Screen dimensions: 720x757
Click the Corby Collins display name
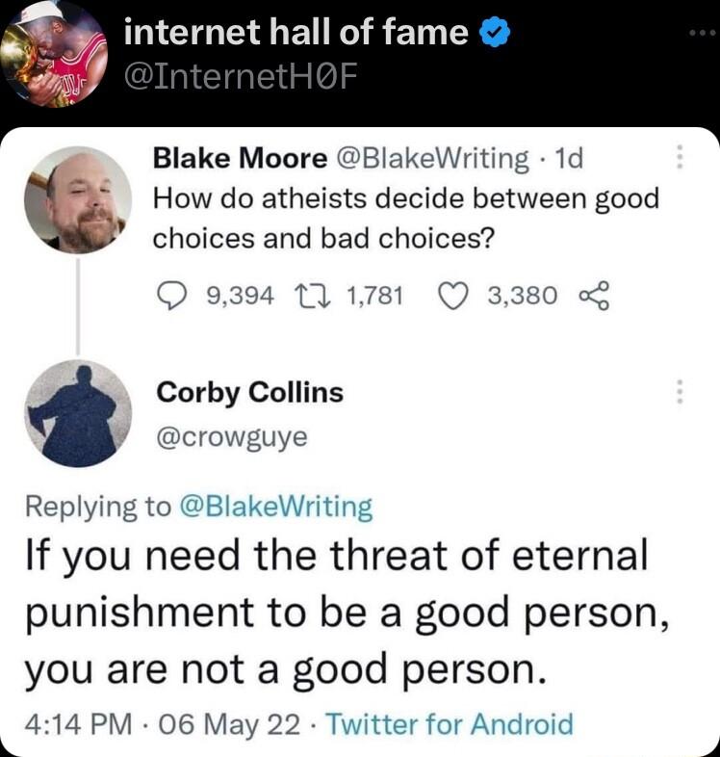tap(249, 393)
